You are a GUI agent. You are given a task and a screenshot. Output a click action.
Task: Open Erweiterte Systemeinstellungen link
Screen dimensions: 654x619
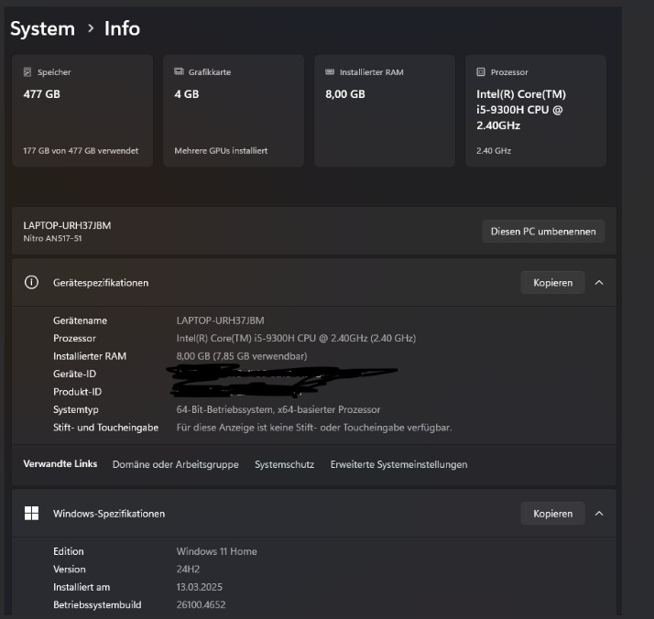click(398, 464)
